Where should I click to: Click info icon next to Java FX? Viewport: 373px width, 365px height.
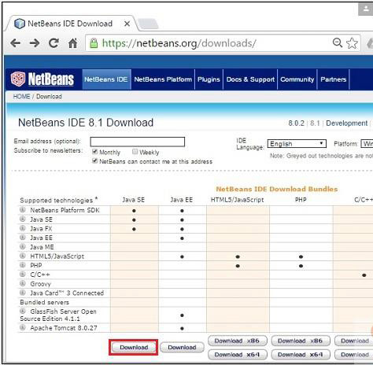pyautogui.click(x=23, y=228)
